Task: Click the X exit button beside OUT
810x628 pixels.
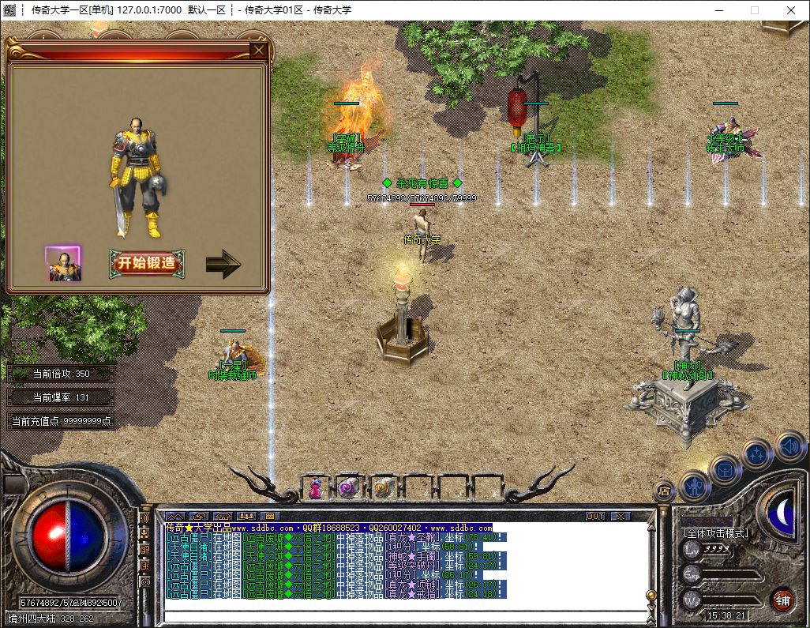Action: [621, 516]
